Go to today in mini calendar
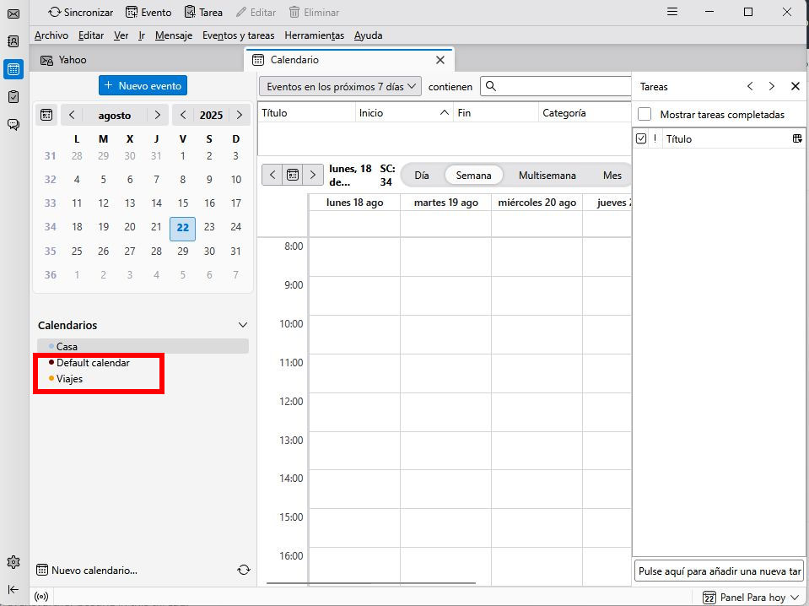Image resolution: width=809 pixels, height=606 pixels. pyautogui.click(x=47, y=115)
